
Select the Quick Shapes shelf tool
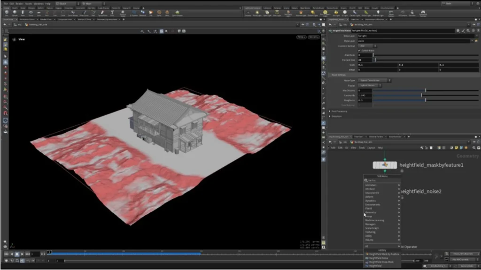coord(177,13)
